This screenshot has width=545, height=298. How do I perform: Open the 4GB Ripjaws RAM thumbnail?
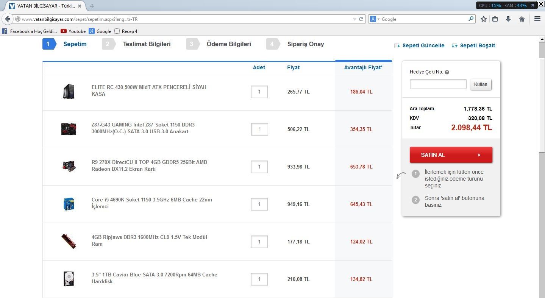[x=69, y=242]
